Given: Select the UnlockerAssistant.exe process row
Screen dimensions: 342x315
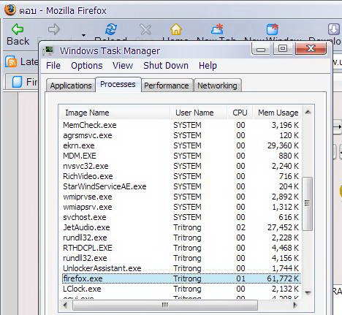Looking at the screenshot, I should 181,268.
